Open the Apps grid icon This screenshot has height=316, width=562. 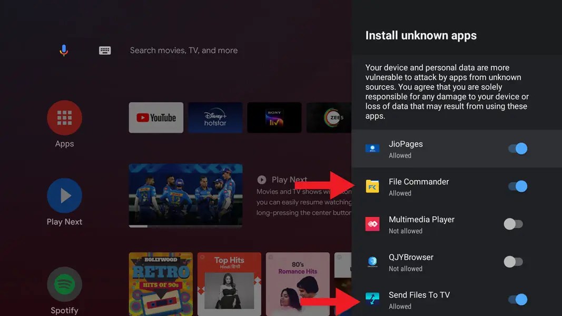coord(64,117)
